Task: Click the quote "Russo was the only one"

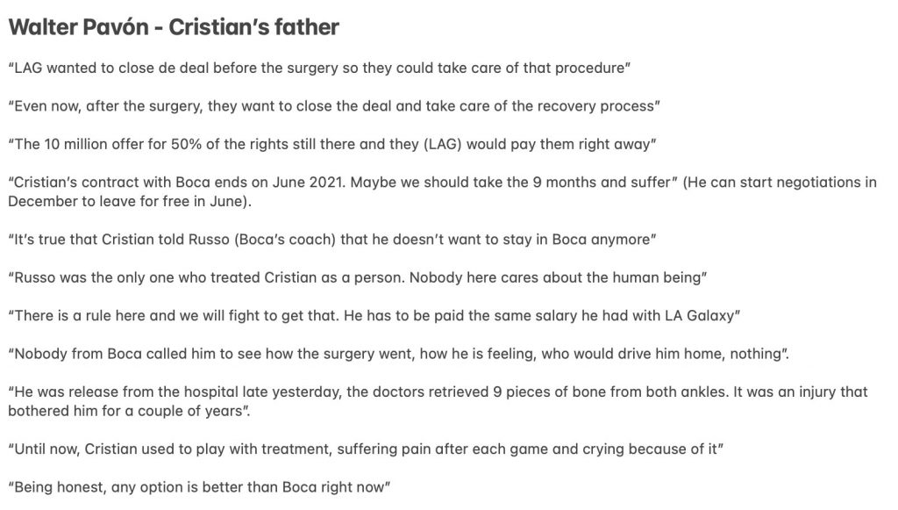Action: pos(358,277)
